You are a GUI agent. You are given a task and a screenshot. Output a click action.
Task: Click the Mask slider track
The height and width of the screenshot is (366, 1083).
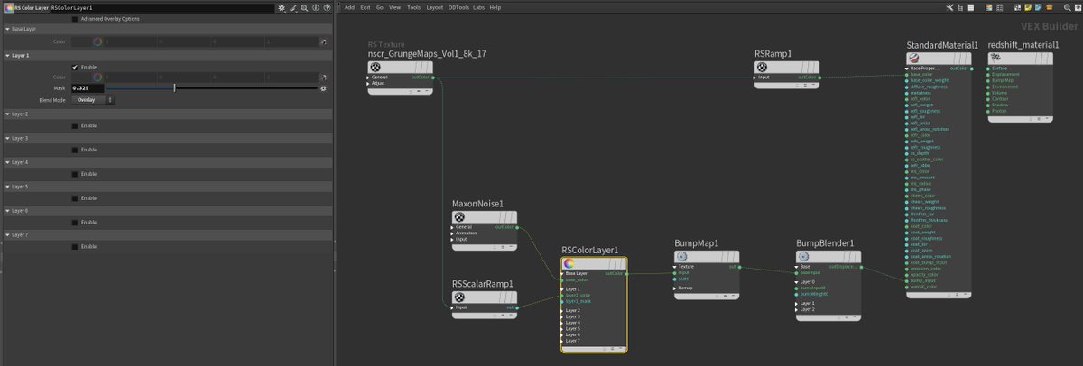click(212, 88)
